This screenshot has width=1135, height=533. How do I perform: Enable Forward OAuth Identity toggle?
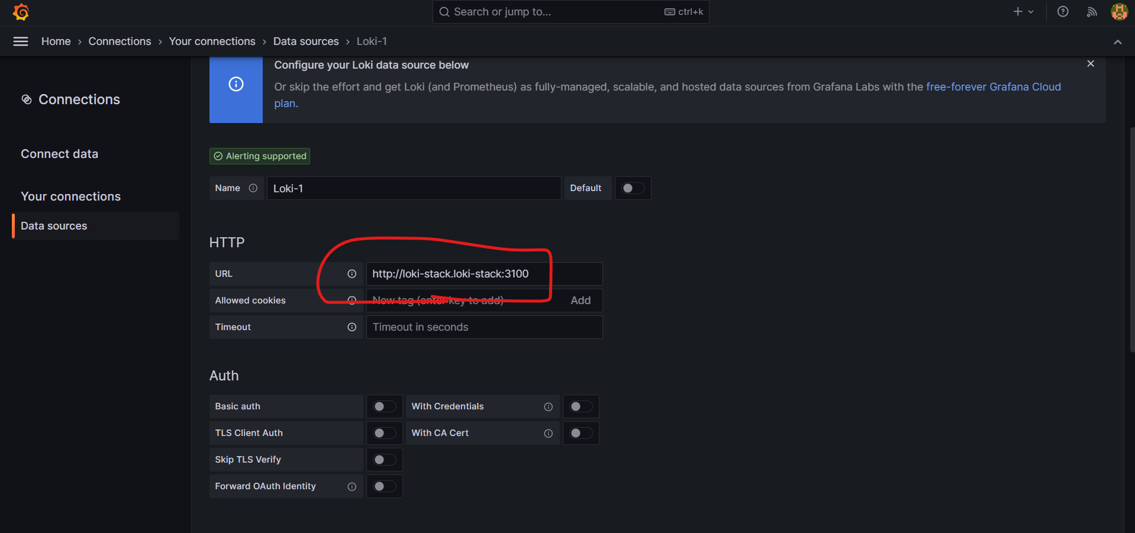[x=385, y=486]
